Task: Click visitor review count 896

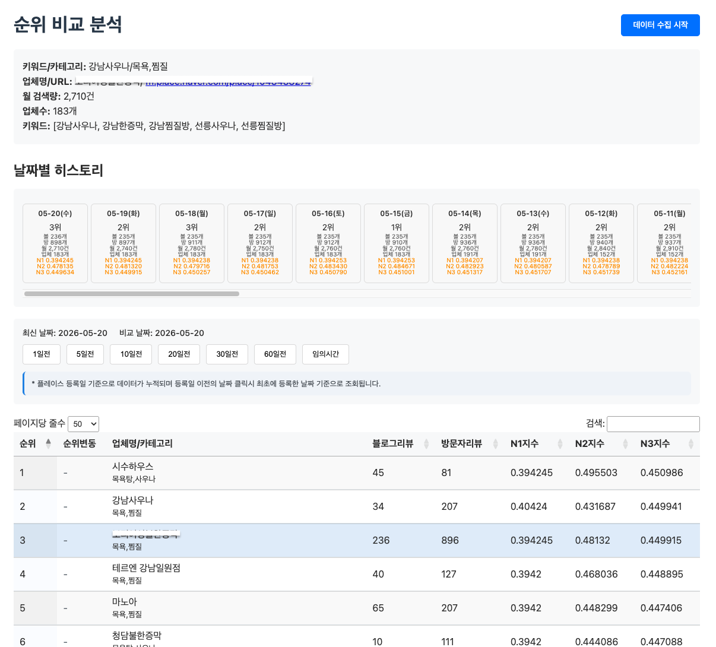Action: click(450, 541)
